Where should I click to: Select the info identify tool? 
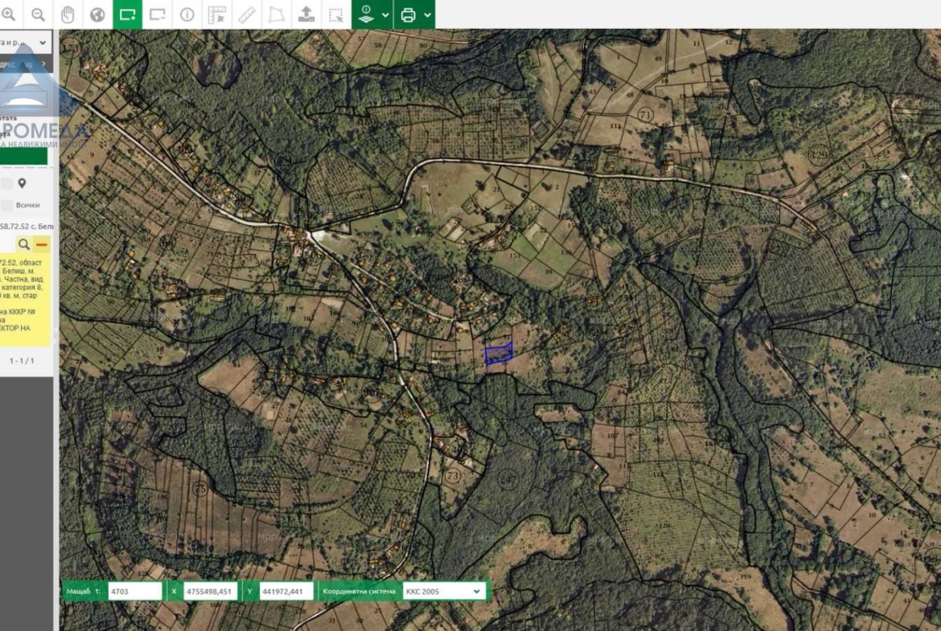(x=187, y=14)
